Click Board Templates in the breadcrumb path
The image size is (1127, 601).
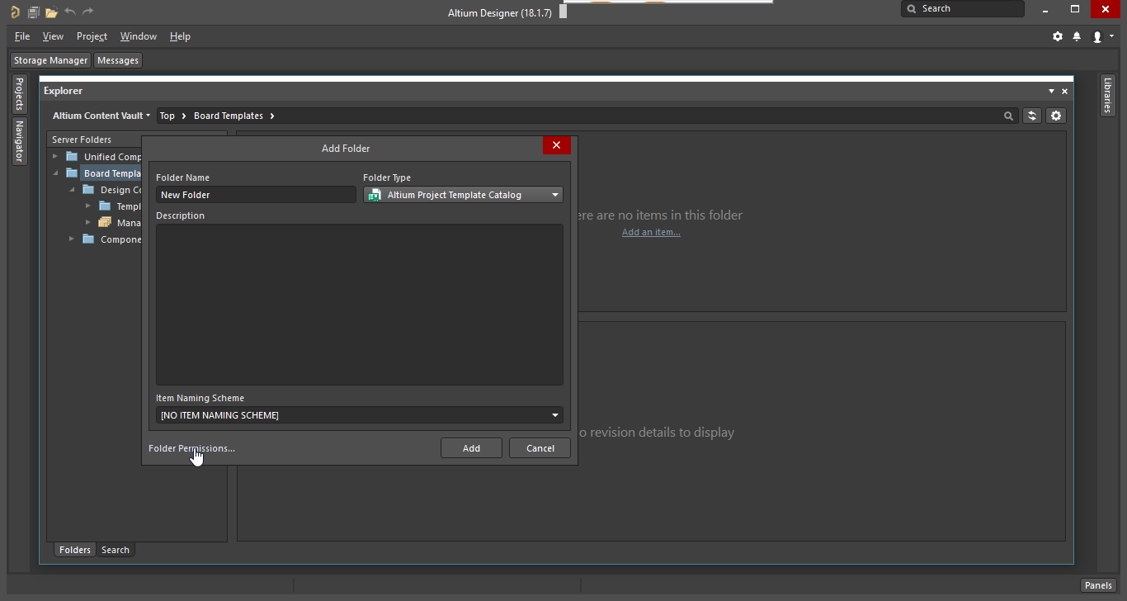[229, 116]
